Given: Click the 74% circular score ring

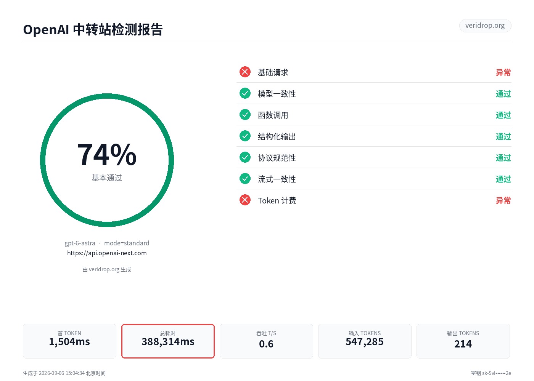Looking at the screenshot, I should click(107, 160).
